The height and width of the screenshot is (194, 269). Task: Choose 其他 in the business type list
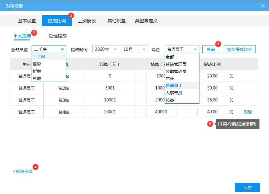tap(49, 78)
